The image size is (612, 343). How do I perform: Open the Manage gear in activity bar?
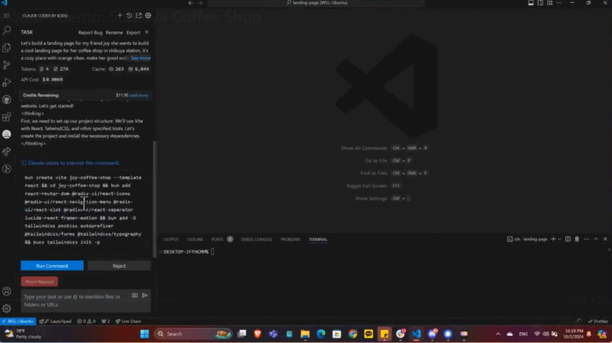(7, 308)
